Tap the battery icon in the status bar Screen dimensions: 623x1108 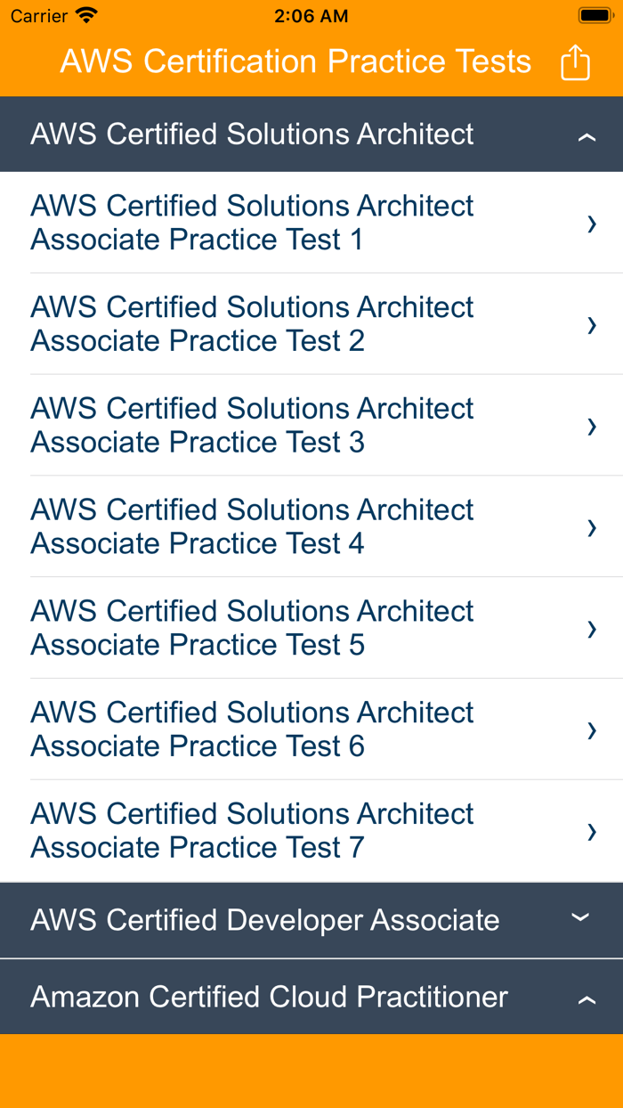pyautogui.click(x=591, y=14)
